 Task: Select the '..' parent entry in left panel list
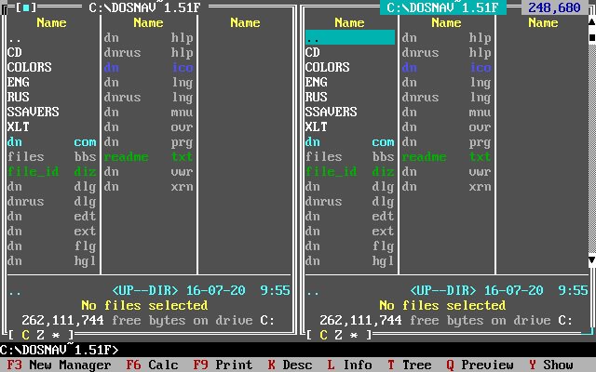52,37
